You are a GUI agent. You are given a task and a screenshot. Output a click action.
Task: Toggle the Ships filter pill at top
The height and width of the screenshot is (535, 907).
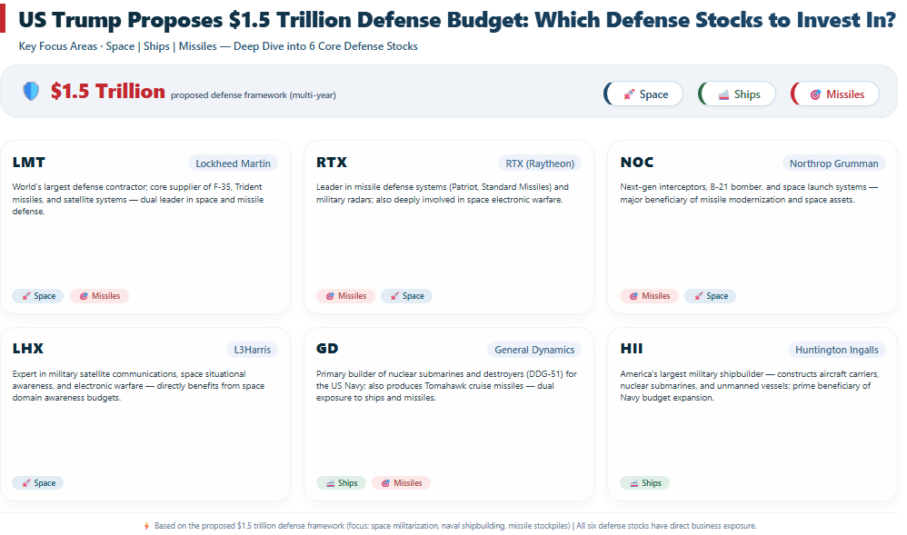point(737,94)
